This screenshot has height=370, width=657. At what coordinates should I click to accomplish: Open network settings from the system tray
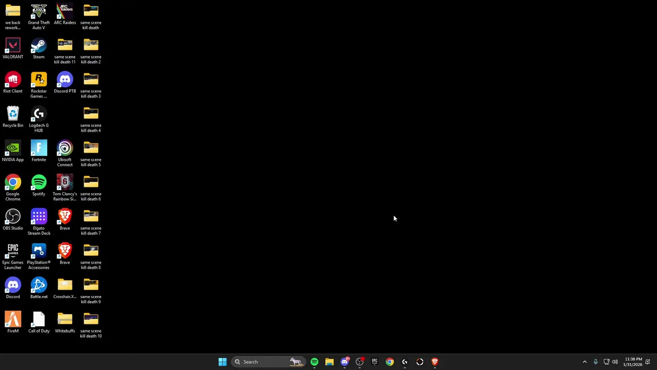(x=606, y=362)
